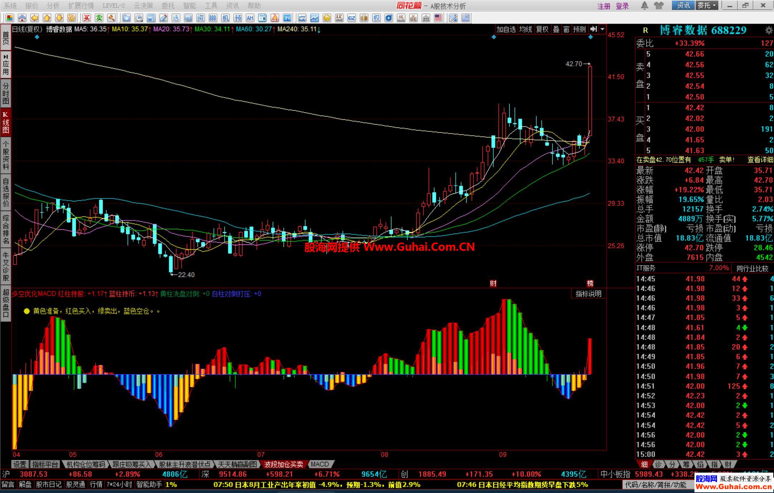774x493 pixels.
Task: Click the 代码/名称/简拼/功能 search field
Action: [658, 485]
